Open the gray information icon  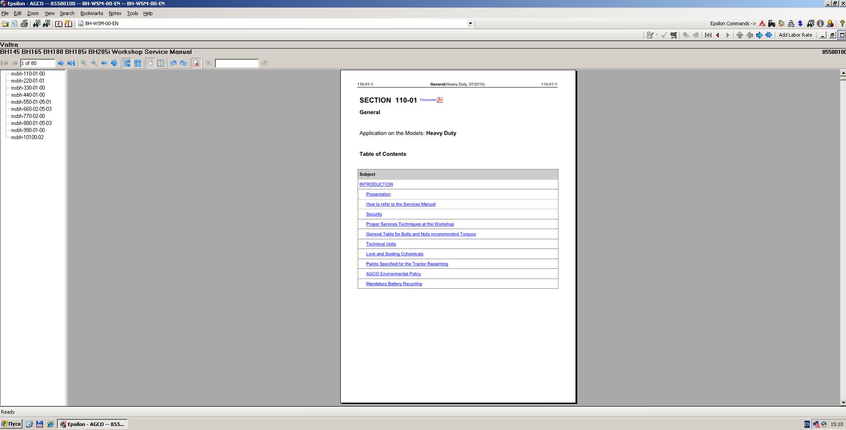click(820, 23)
